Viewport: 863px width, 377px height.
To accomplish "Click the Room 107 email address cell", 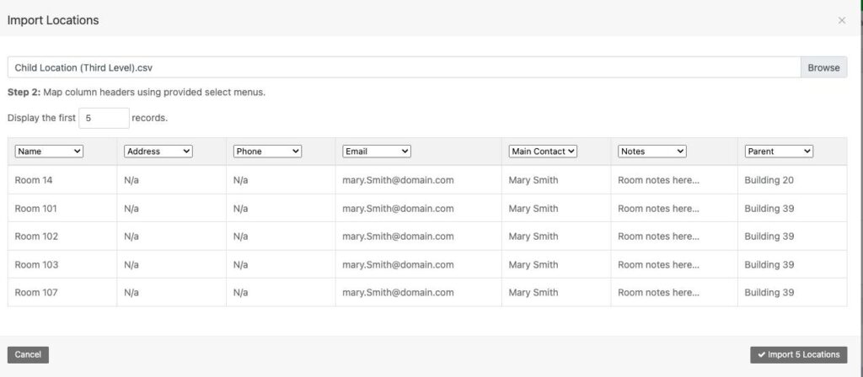I will (x=398, y=293).
